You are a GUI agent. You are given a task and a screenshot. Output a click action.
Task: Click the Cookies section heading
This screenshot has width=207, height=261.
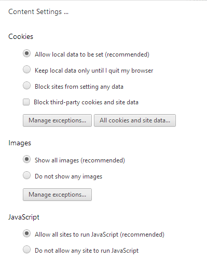click(x=21, y=36)
